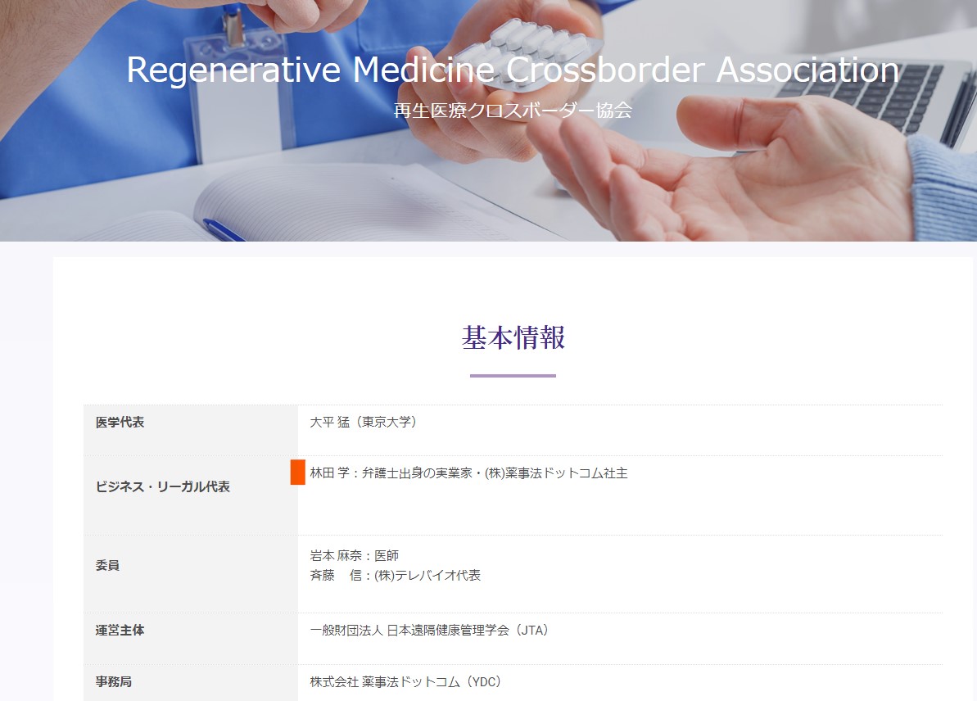The image size is (977, 701).
Task: Click the Regenerative Medicine Crossborder Association title
Action: pos(513,69)
